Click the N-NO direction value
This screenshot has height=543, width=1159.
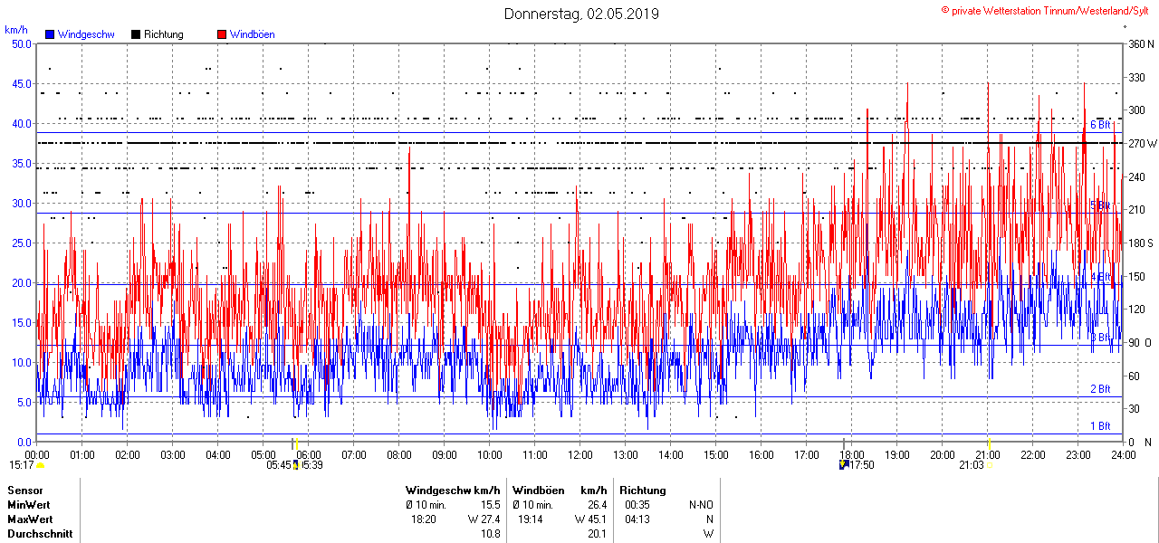(x=701, y=504)
